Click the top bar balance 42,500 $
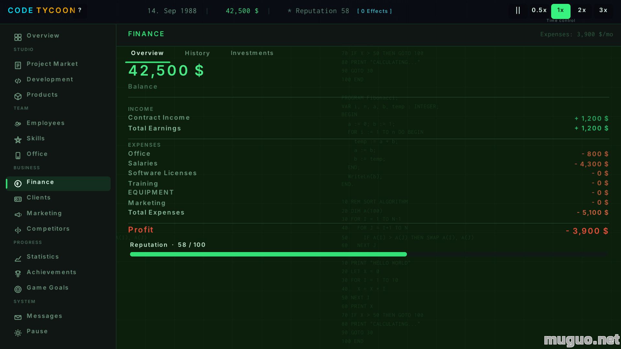Screen dimensions: 621x349 pyautogui.click(x=242, y=11)
